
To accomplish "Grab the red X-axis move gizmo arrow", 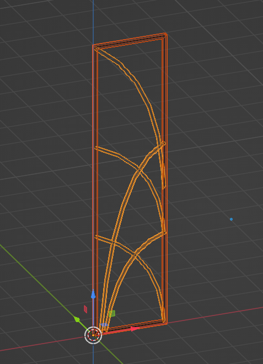I will 133,329.
